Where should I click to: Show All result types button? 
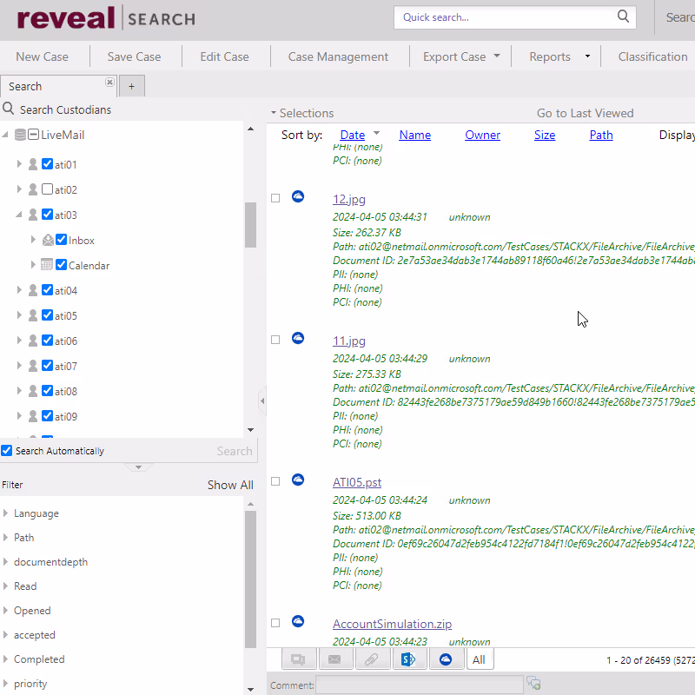pos(480,659)
